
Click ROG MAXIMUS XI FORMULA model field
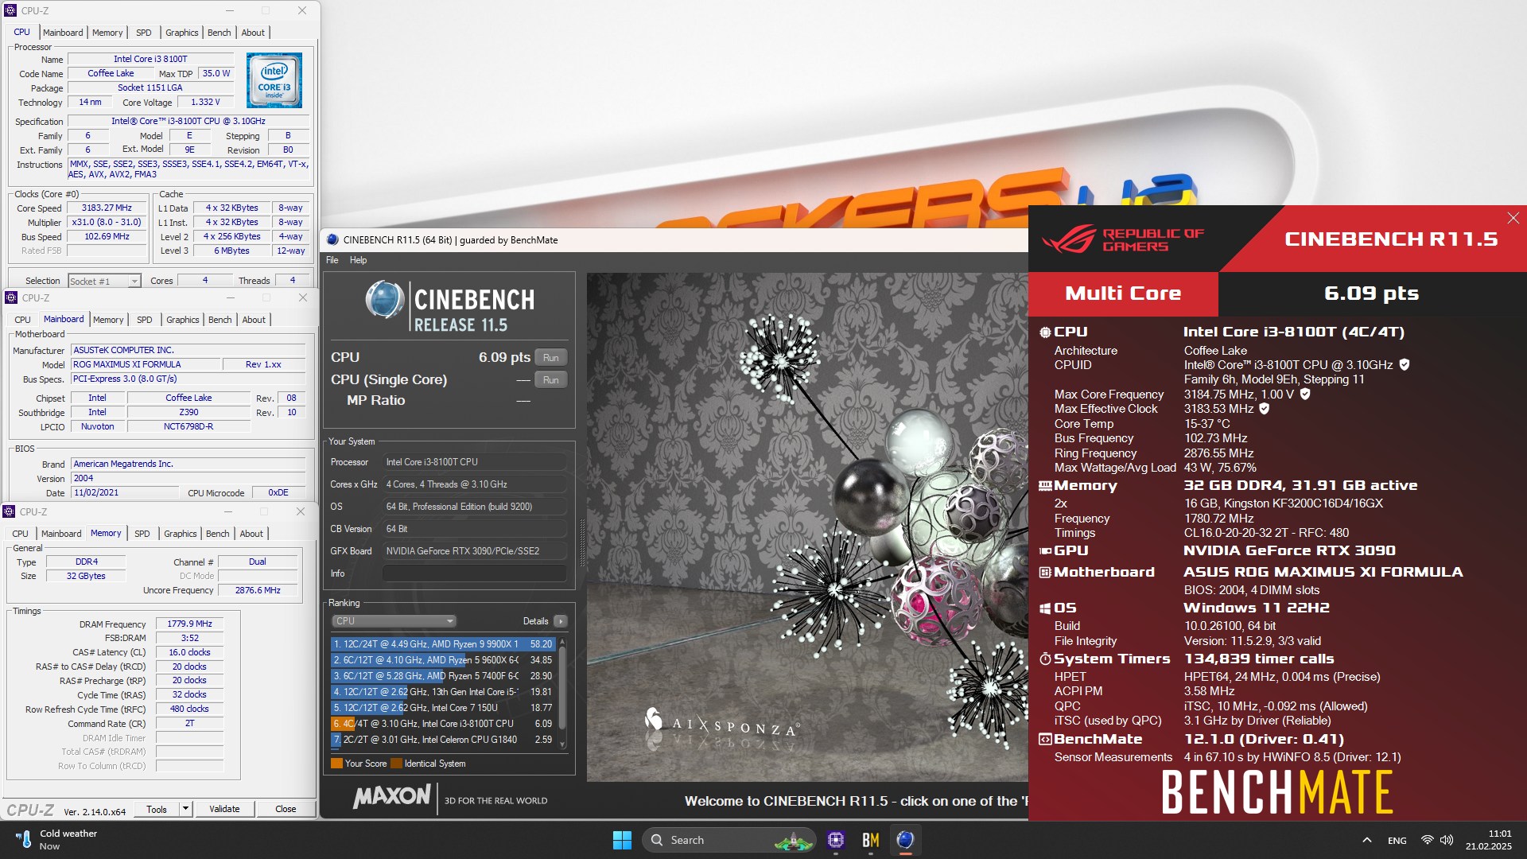coord(146,364)
